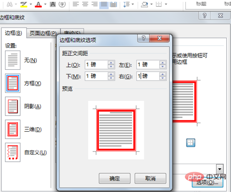
Task: Switch to 边框(B) tab
Action: click(13, 33)
